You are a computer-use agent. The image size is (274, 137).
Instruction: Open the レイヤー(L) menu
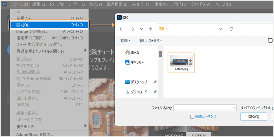tap(77, 4)
